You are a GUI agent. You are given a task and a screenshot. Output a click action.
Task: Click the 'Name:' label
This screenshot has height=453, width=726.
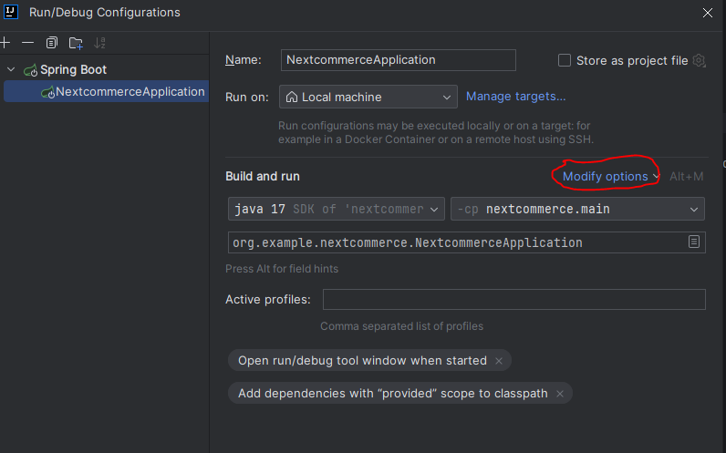pos(244,60)
